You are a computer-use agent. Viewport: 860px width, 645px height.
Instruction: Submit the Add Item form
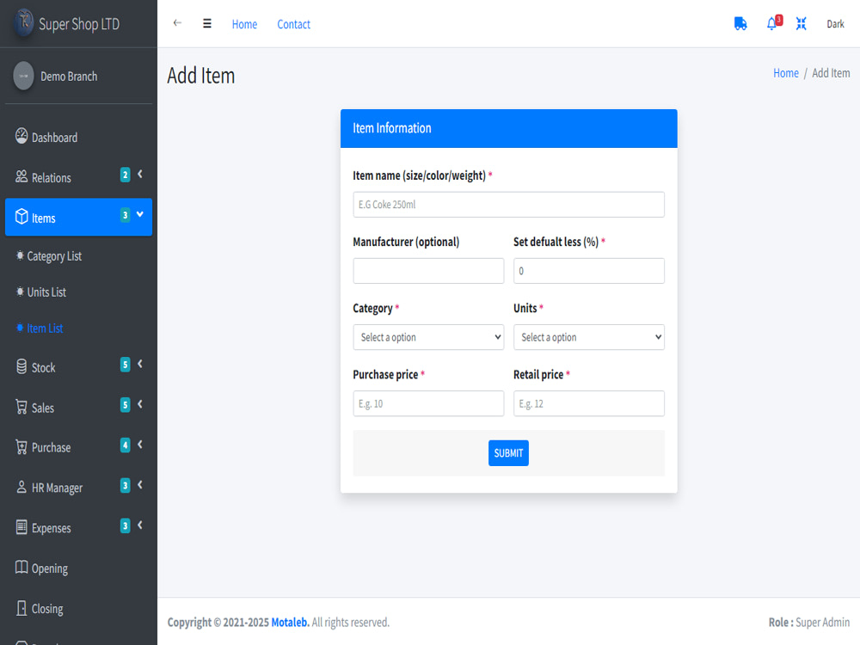[508, 453]
